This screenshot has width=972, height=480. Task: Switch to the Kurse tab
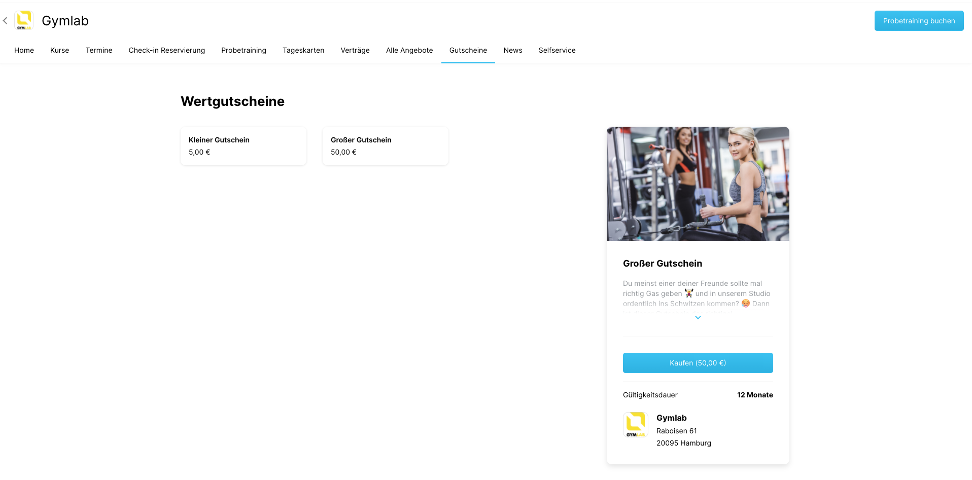click(x=59, y=50)
